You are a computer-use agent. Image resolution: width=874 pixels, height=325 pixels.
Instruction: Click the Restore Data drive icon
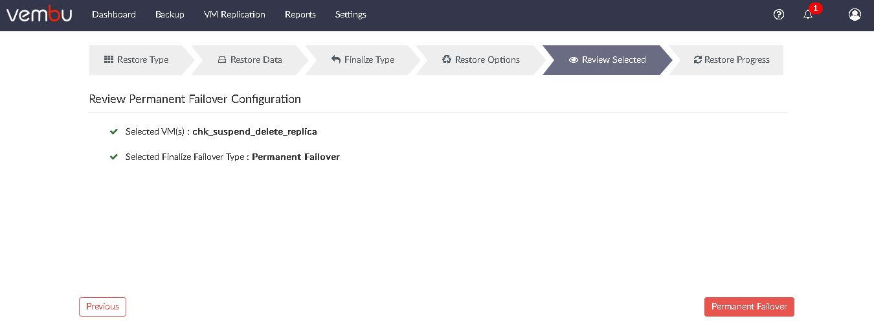coord(222,60)
